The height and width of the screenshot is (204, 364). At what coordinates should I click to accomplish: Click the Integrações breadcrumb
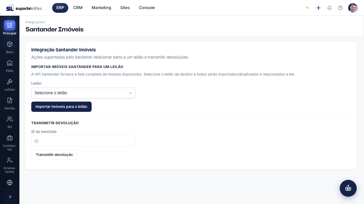coord(35,22)
